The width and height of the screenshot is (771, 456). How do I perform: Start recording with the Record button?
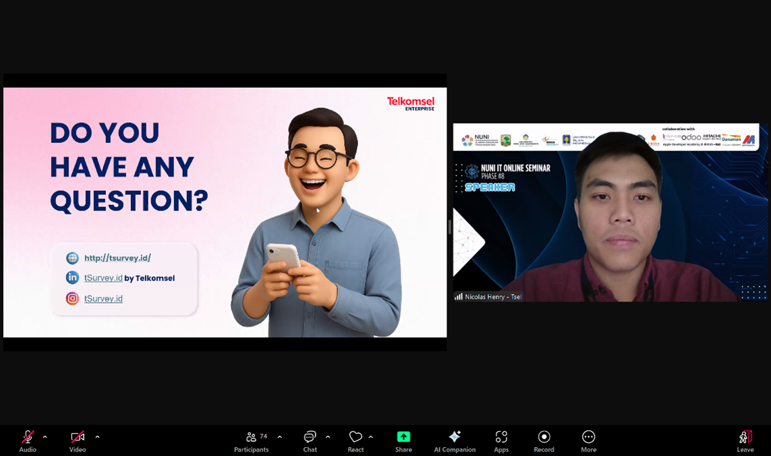(x=544, y=440)
